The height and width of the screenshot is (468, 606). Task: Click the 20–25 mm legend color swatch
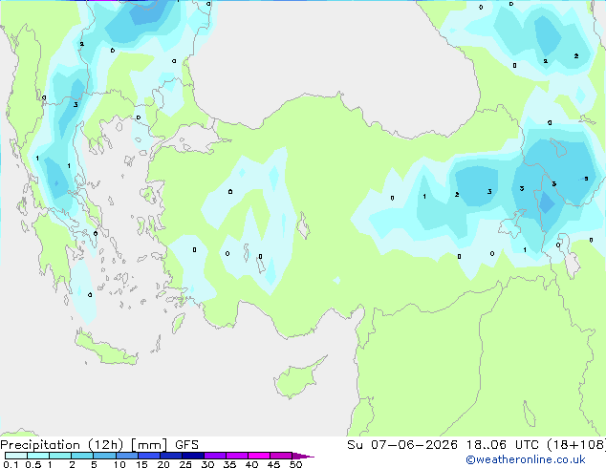(171, 456)
